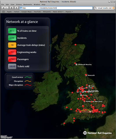Click the green 97.1 on-time indicator
The image size is (116, 139).
12,31
